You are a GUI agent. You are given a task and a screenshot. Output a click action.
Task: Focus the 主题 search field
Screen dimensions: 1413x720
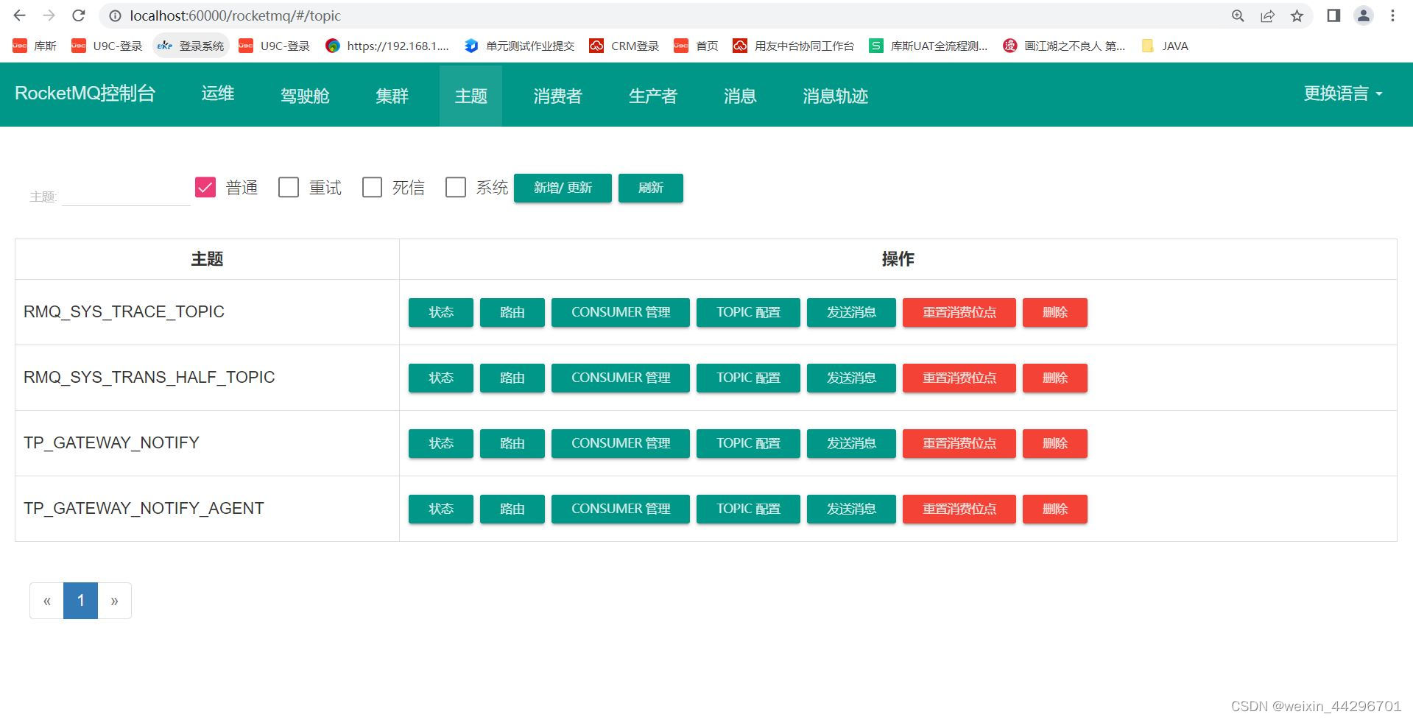point(126,195)
